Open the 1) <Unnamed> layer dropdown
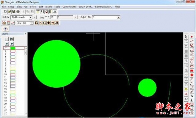 click(31, 18)
